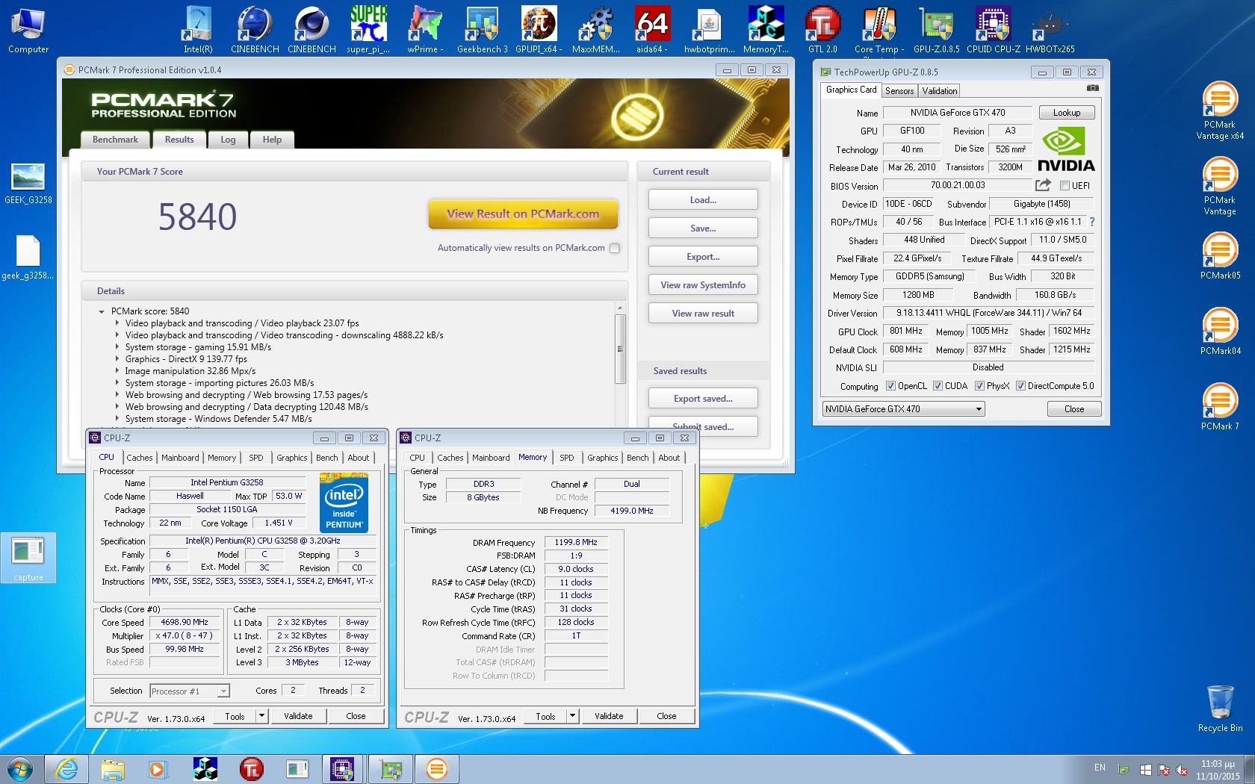Expand the System storage - gaming row
This screenshot has width=1255, height=784.
(x=117, y=347)
